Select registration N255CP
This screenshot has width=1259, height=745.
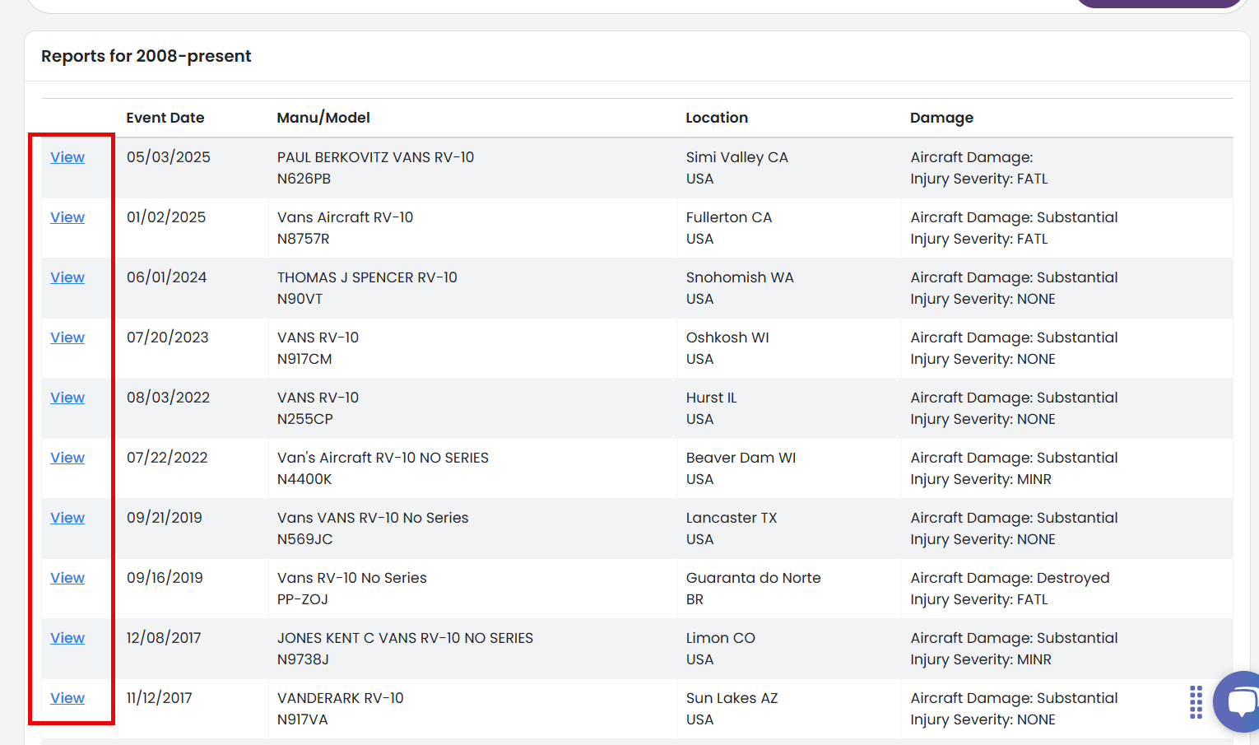point(305,419)
